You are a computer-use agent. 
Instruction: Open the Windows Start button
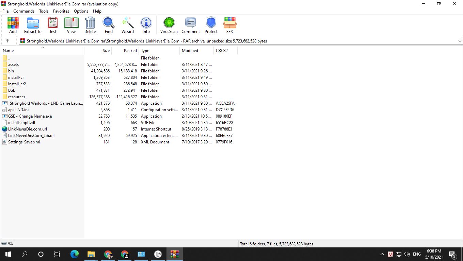point(8,254)
